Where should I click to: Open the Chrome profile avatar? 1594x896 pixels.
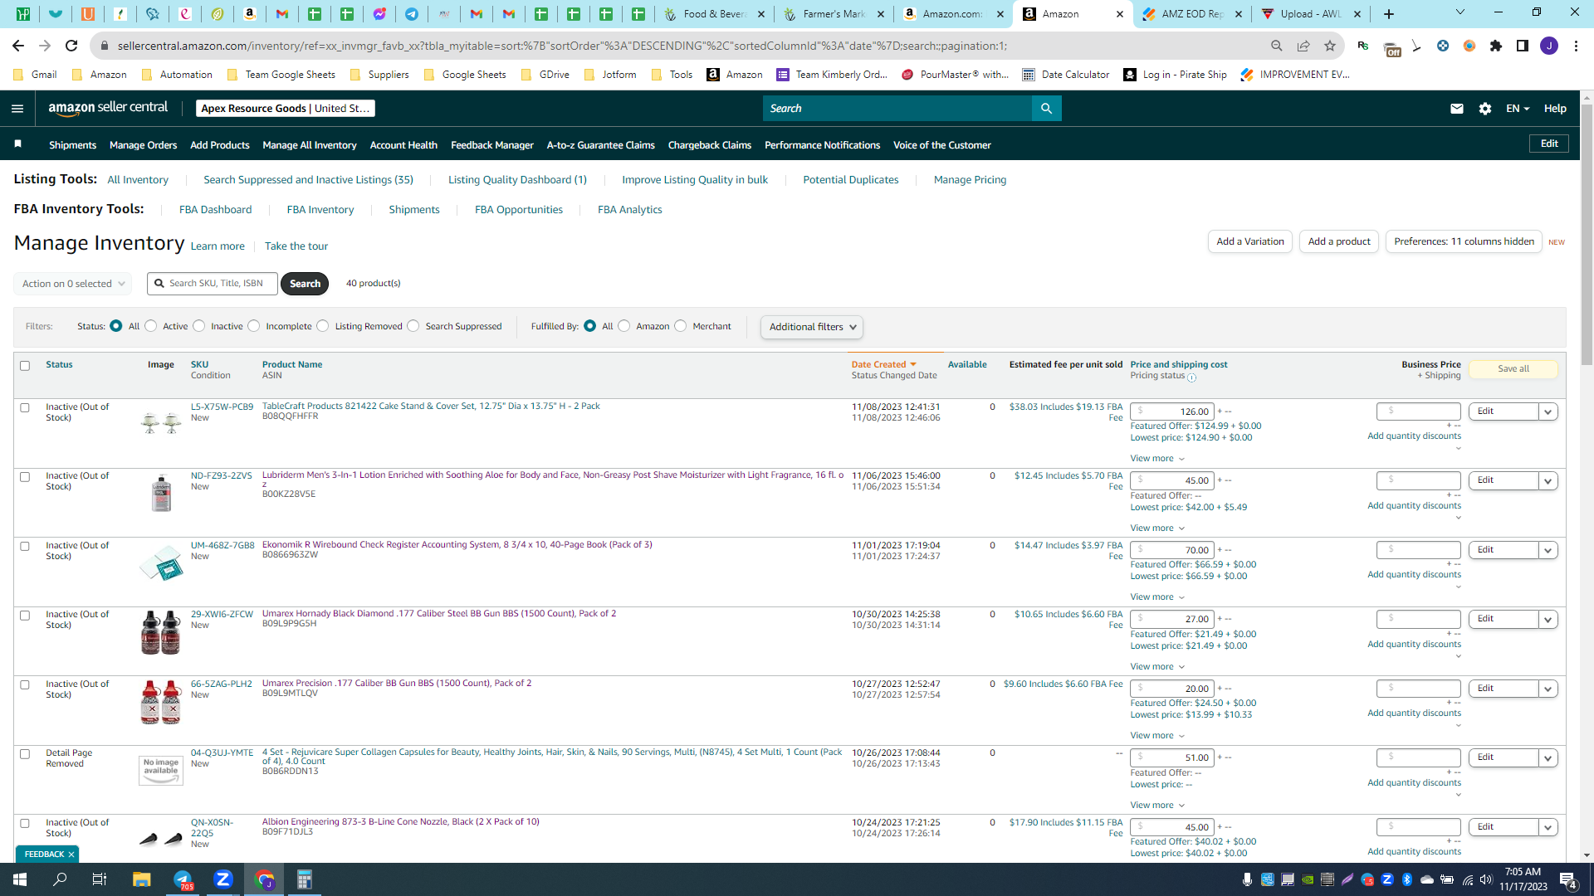pyautogui.click(x=1549, y=46)
